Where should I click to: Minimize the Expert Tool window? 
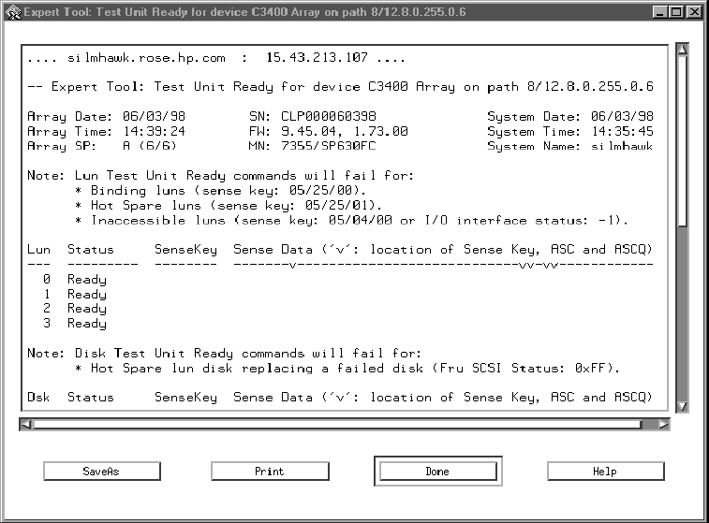[x=660, y=12]
